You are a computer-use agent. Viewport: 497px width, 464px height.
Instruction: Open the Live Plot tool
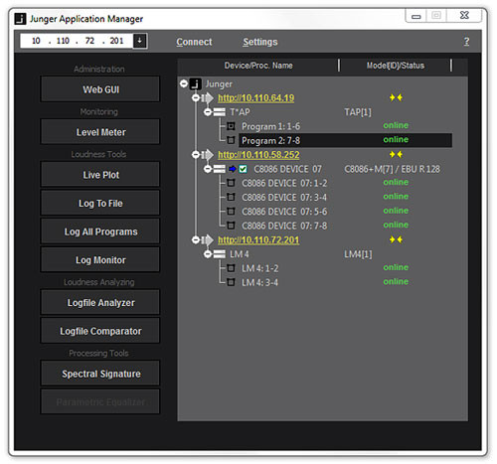pyautogui.click(x=100, y=175)
